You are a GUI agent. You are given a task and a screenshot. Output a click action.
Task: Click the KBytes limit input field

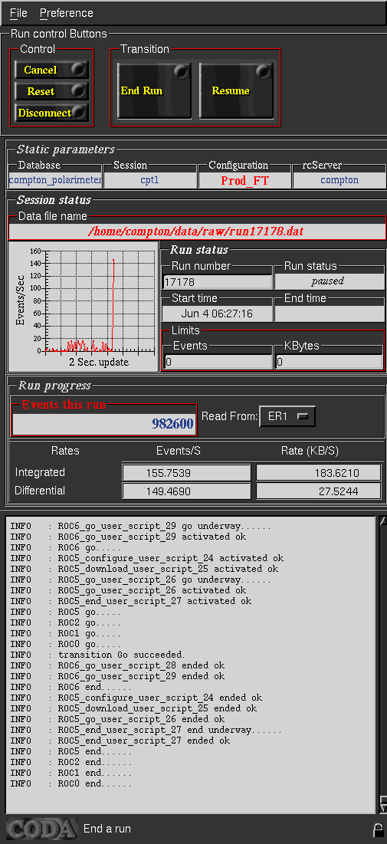click(329, 362)
